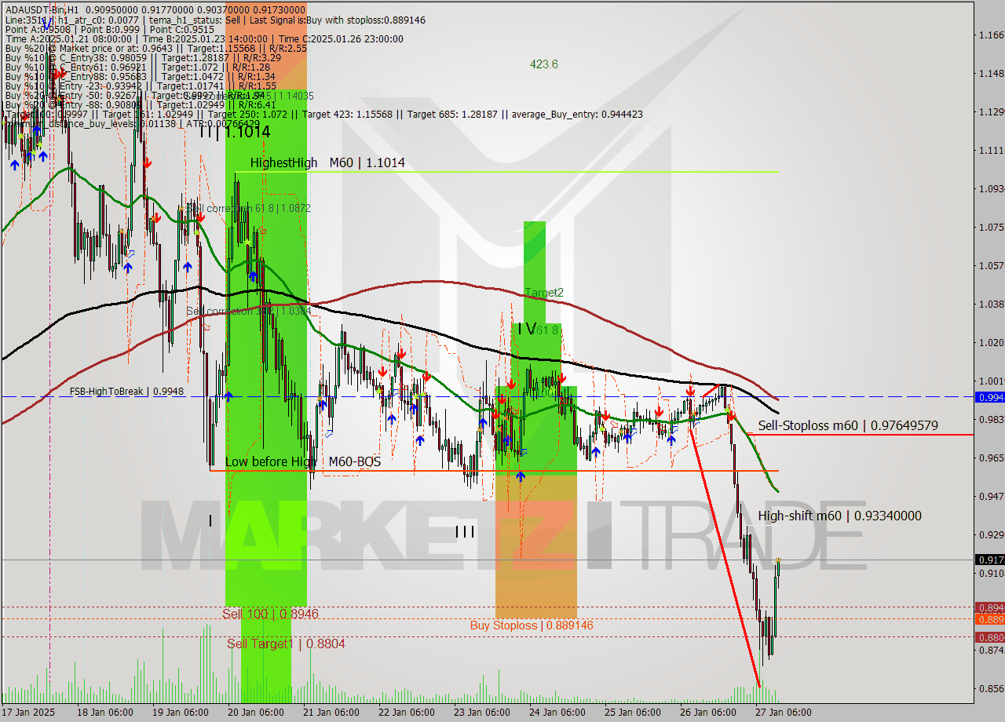Select the 1.020 price axis value

coord(991,342)
